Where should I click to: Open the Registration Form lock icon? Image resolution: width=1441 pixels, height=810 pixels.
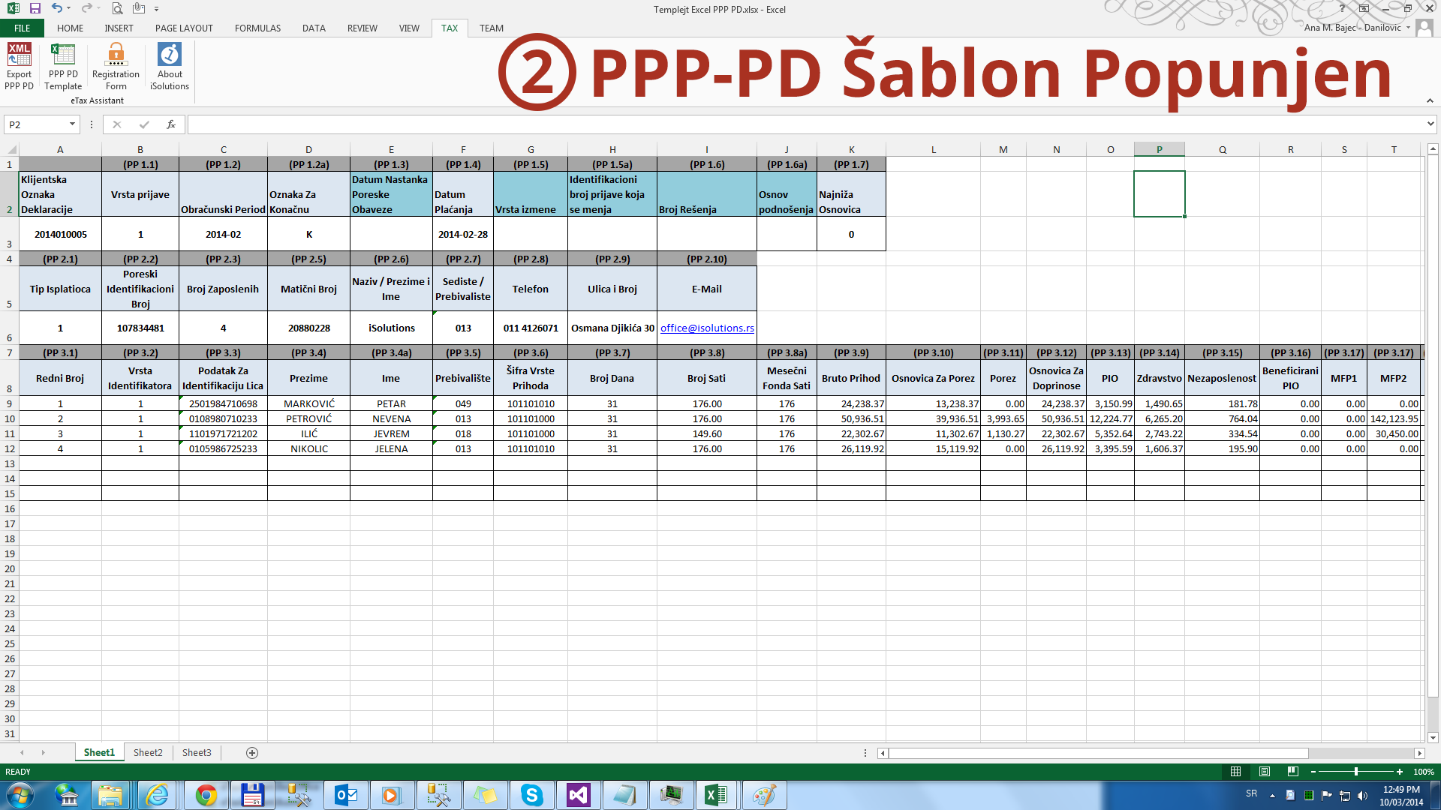116,55
